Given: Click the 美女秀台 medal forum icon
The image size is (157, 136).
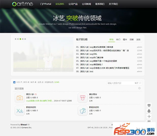Looking at the screenshot, I should click(83, 98).
